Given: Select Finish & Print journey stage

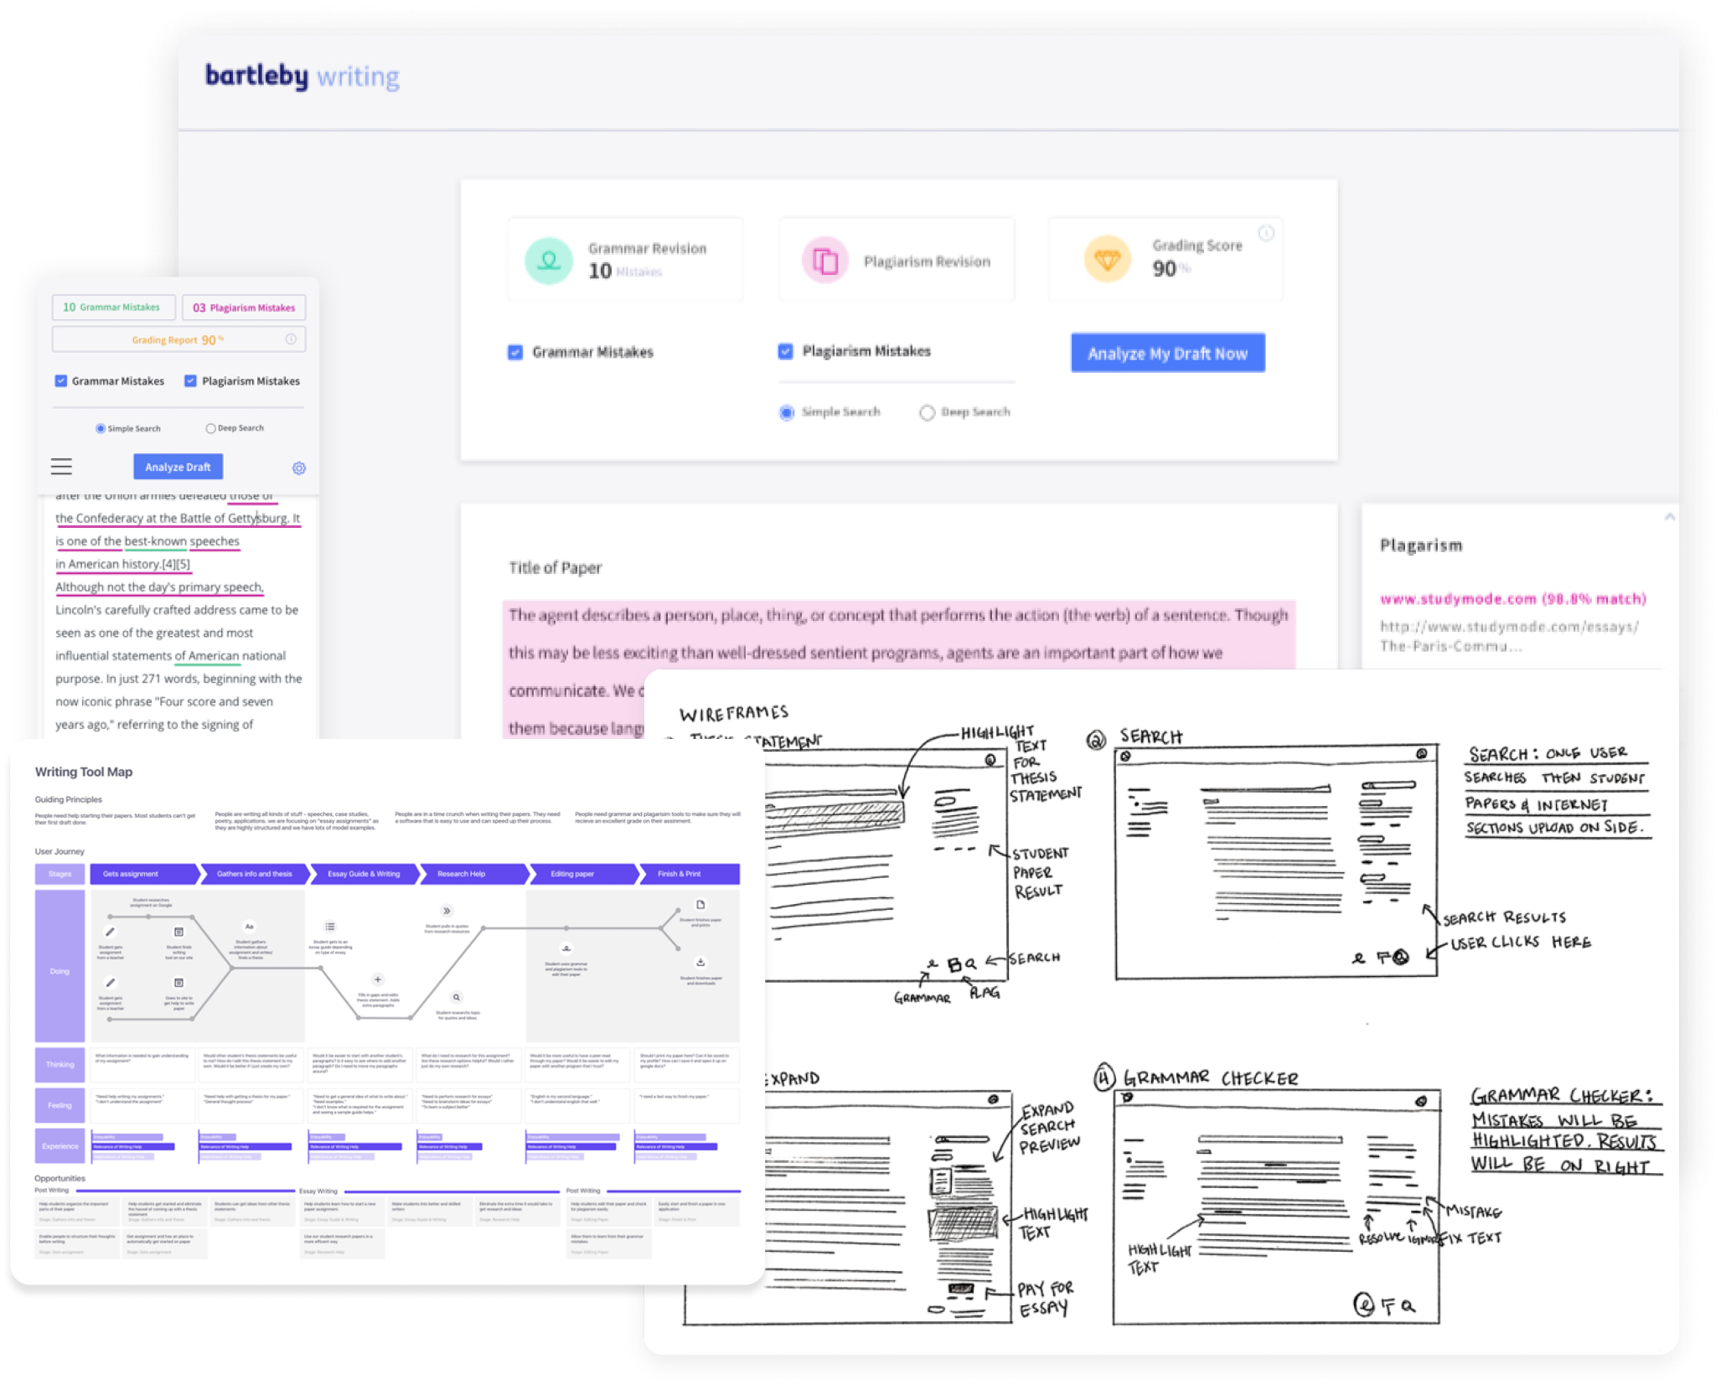Looking at the screenshot, I should pyautogui.click(x=690, y=874).
